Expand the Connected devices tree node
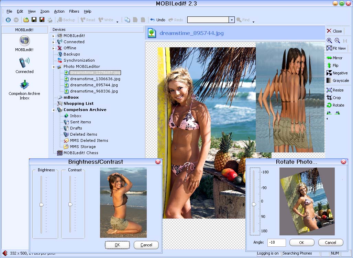Viewport: 353px width, 258px height. 54,42
